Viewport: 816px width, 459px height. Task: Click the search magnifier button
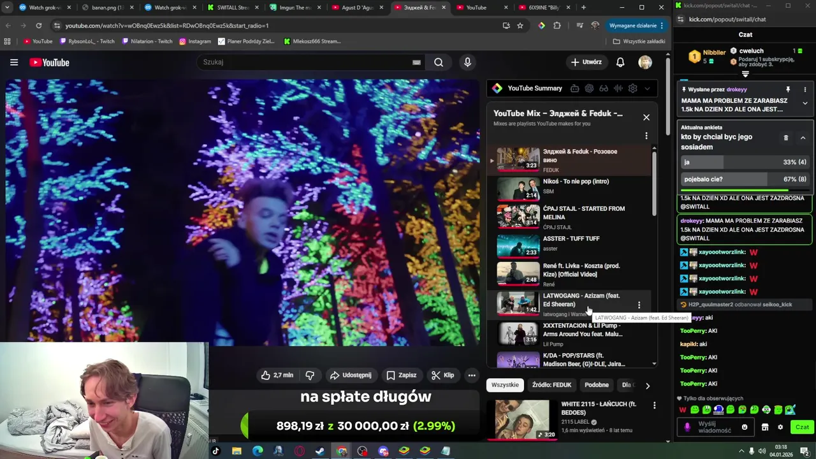click(439, 62)
